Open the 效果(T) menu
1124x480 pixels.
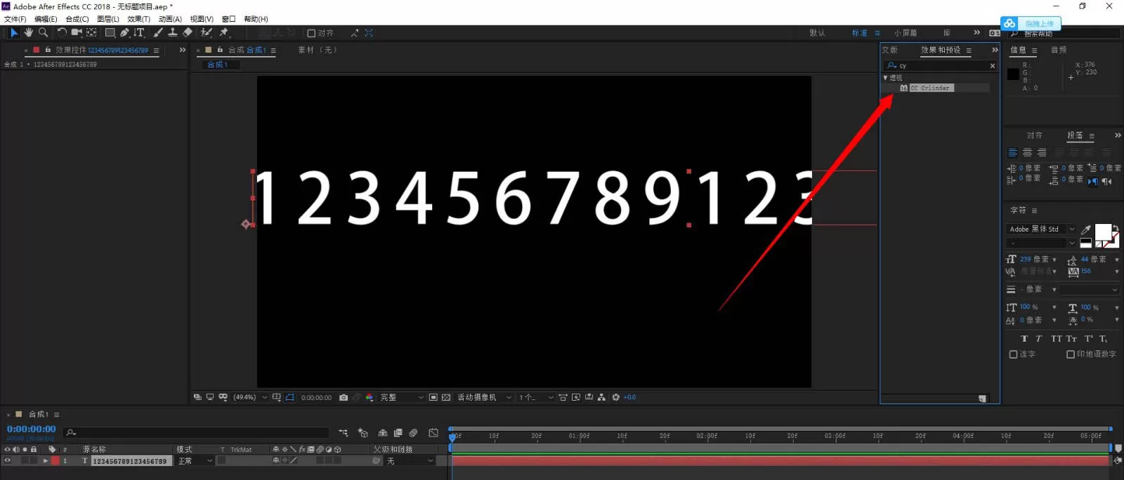click(139, 19)
